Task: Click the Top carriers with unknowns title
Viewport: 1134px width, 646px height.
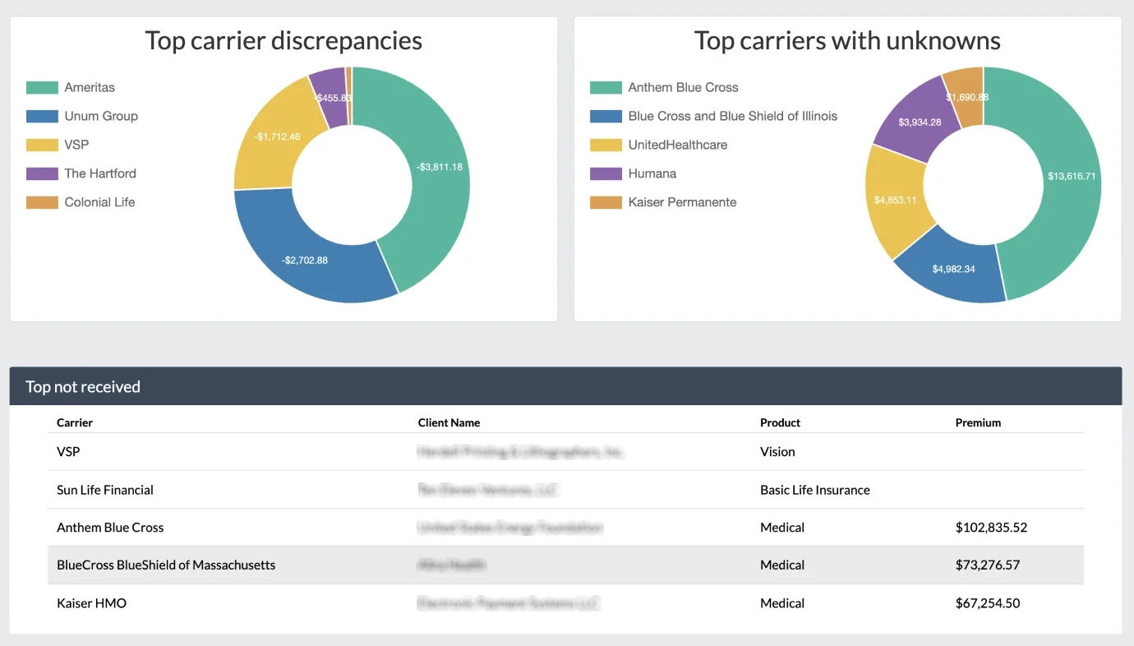Action: click(x=847, y=40)
